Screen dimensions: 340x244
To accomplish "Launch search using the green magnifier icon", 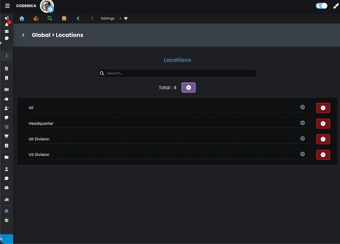I will point(50,18).
